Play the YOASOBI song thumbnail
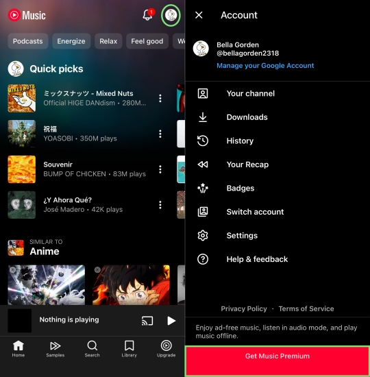Screen dimensions: 370x377 click(22, 134)
